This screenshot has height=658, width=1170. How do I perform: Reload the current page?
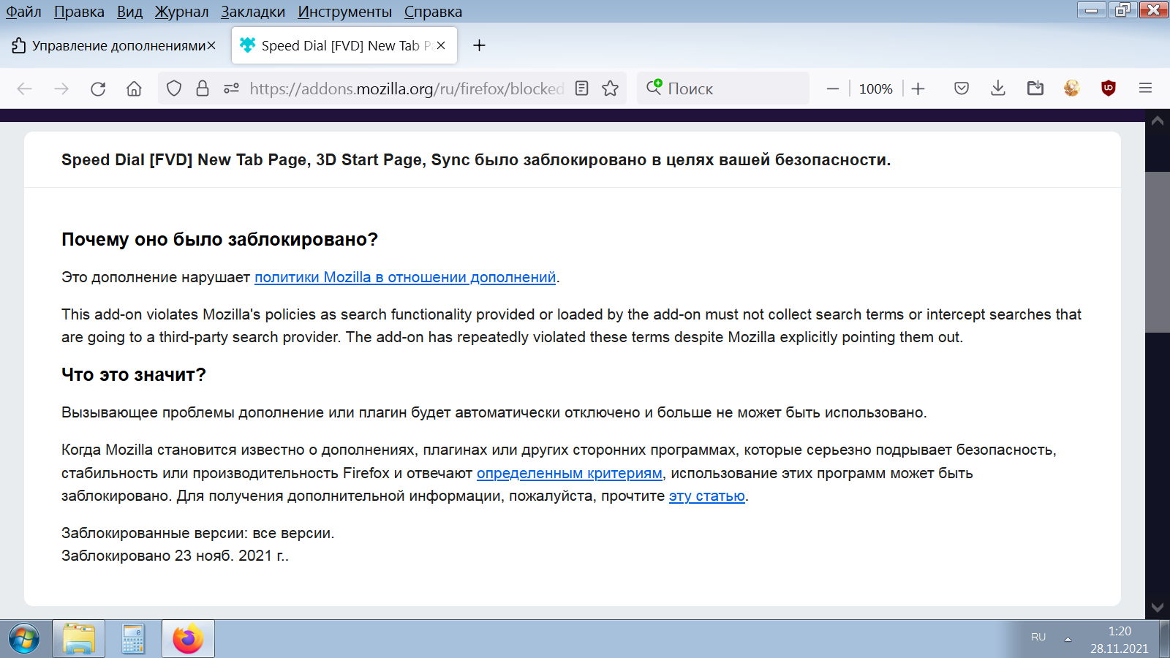point(98,88)
